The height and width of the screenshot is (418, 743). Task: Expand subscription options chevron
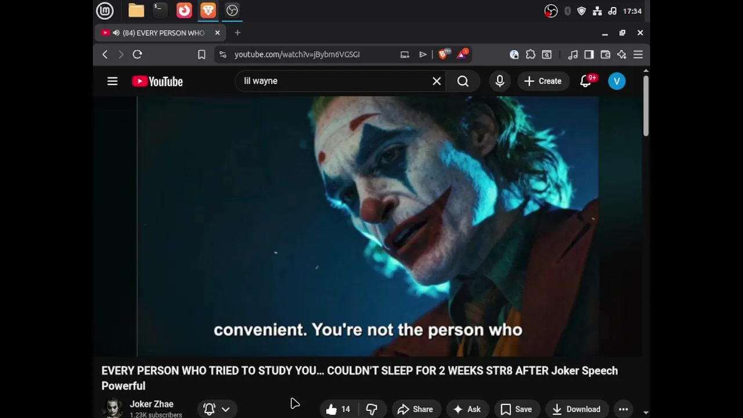226,409
